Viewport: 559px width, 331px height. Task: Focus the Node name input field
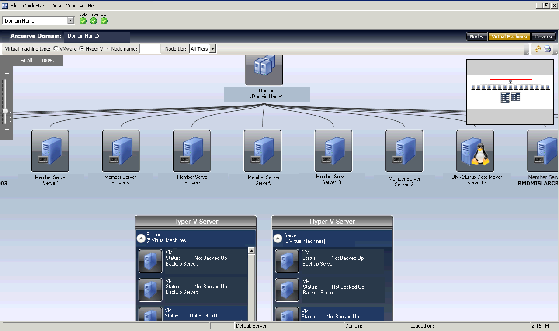(x=150, y=49)
